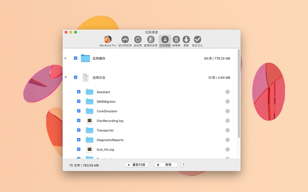Screen dimensions: 308x192
Task: Open help with the question mark button
Action: (183, 165)
